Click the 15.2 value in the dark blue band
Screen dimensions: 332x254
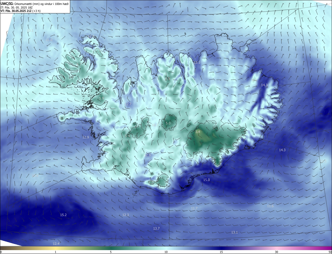(63, 215)
